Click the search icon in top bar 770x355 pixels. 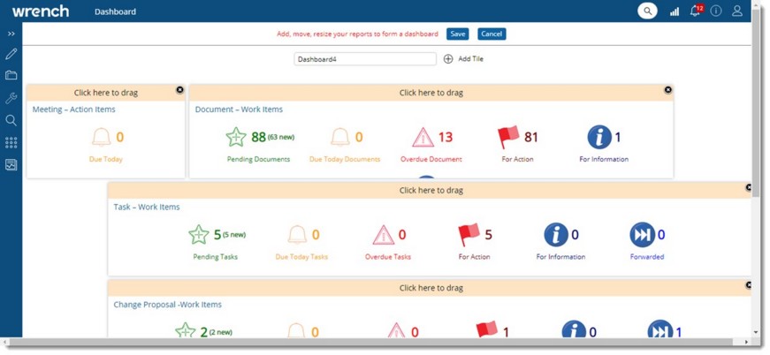pos(648,11)
